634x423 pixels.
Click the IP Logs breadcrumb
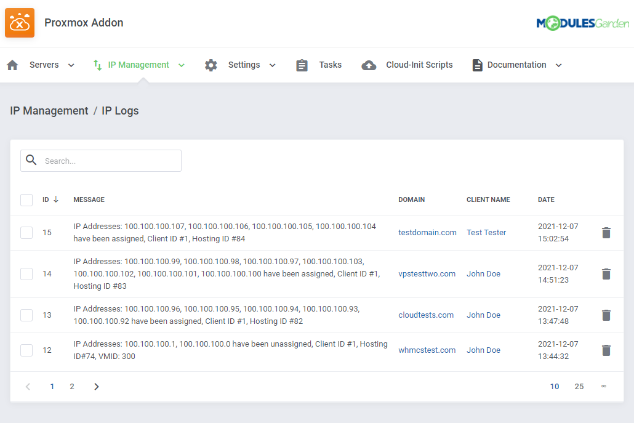point(120,111)
